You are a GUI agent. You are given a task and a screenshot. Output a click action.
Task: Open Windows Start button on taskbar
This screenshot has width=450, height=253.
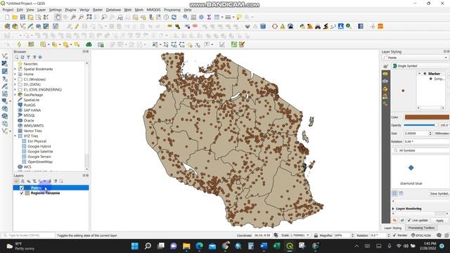[x=134, y=246]
